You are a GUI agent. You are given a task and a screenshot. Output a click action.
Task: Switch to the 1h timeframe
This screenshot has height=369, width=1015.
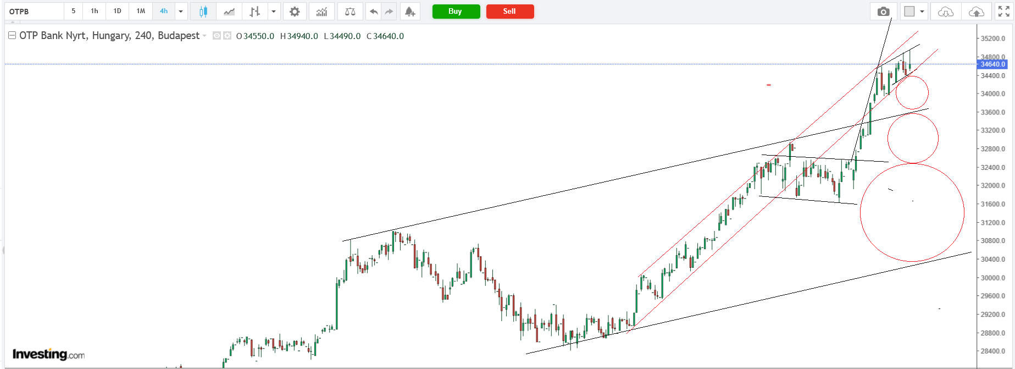click(x=95, y=12)
